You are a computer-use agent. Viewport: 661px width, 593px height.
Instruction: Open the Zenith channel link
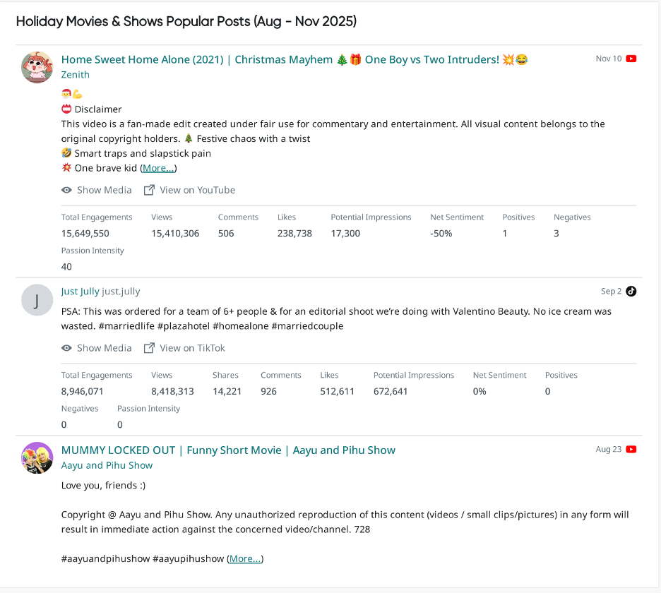[x=75, y=74]
